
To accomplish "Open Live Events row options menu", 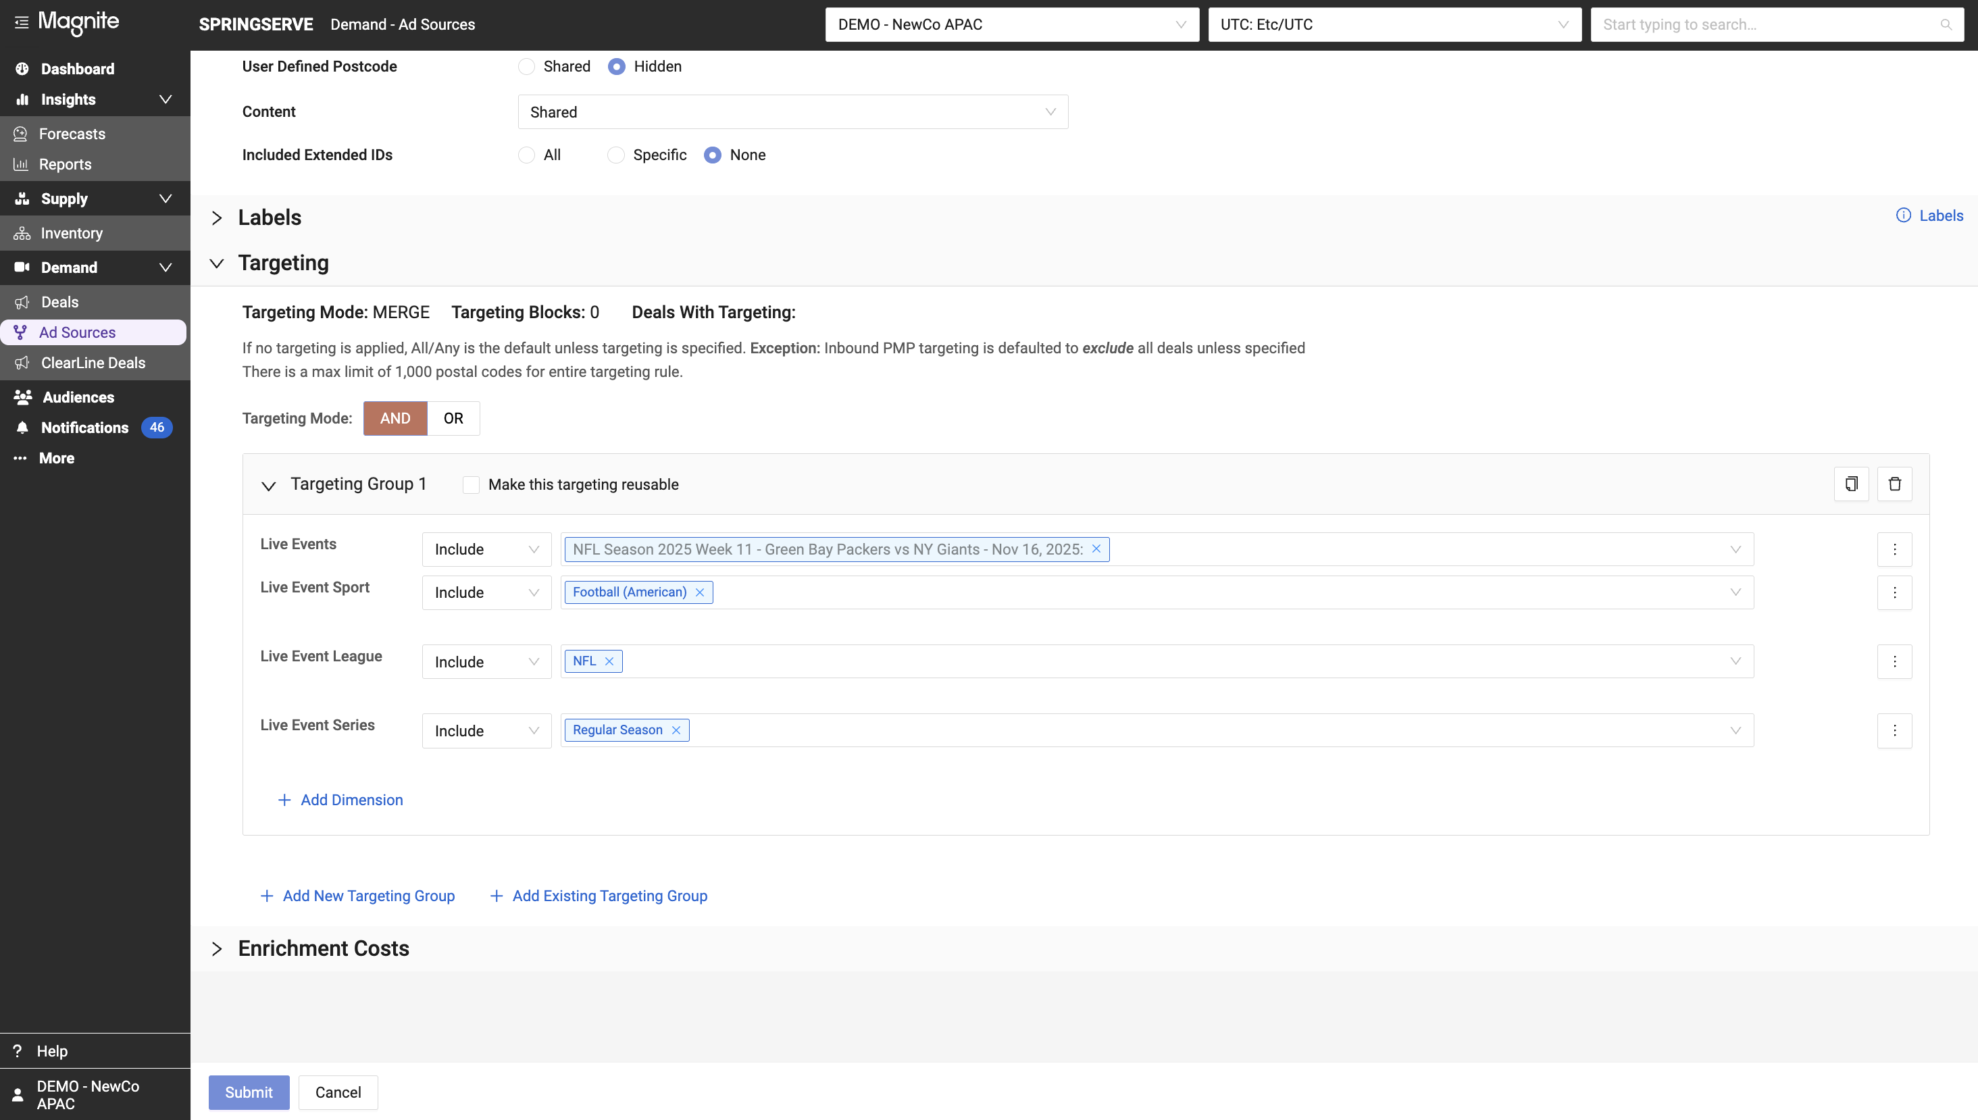I will click(x=1894, y=549).
